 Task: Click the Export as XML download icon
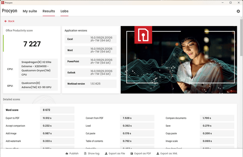pos(158,154)
